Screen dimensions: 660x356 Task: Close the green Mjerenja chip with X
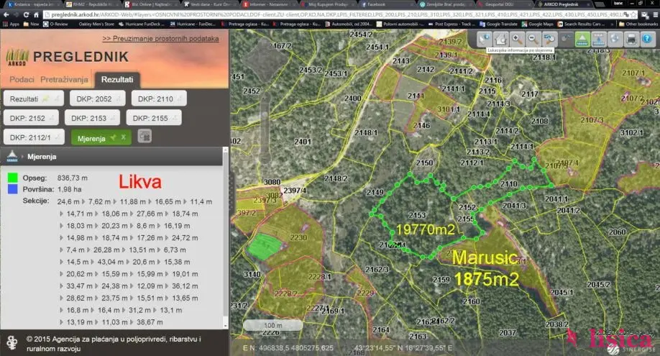[x=123, y=137]
